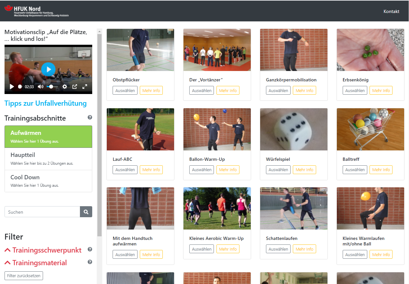Click the Lauf-ABC running track thumbnail
Viewport: 409px width, 284px height.
coord(140,129)
